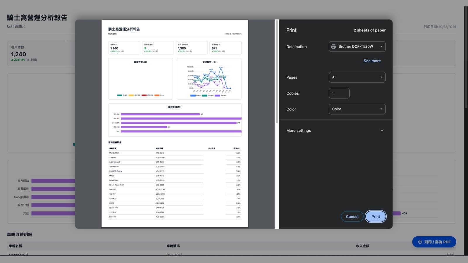Click background table header 車牌號碼
The width and height of the screenshot is (468, 263).
[x=173, y=246]
